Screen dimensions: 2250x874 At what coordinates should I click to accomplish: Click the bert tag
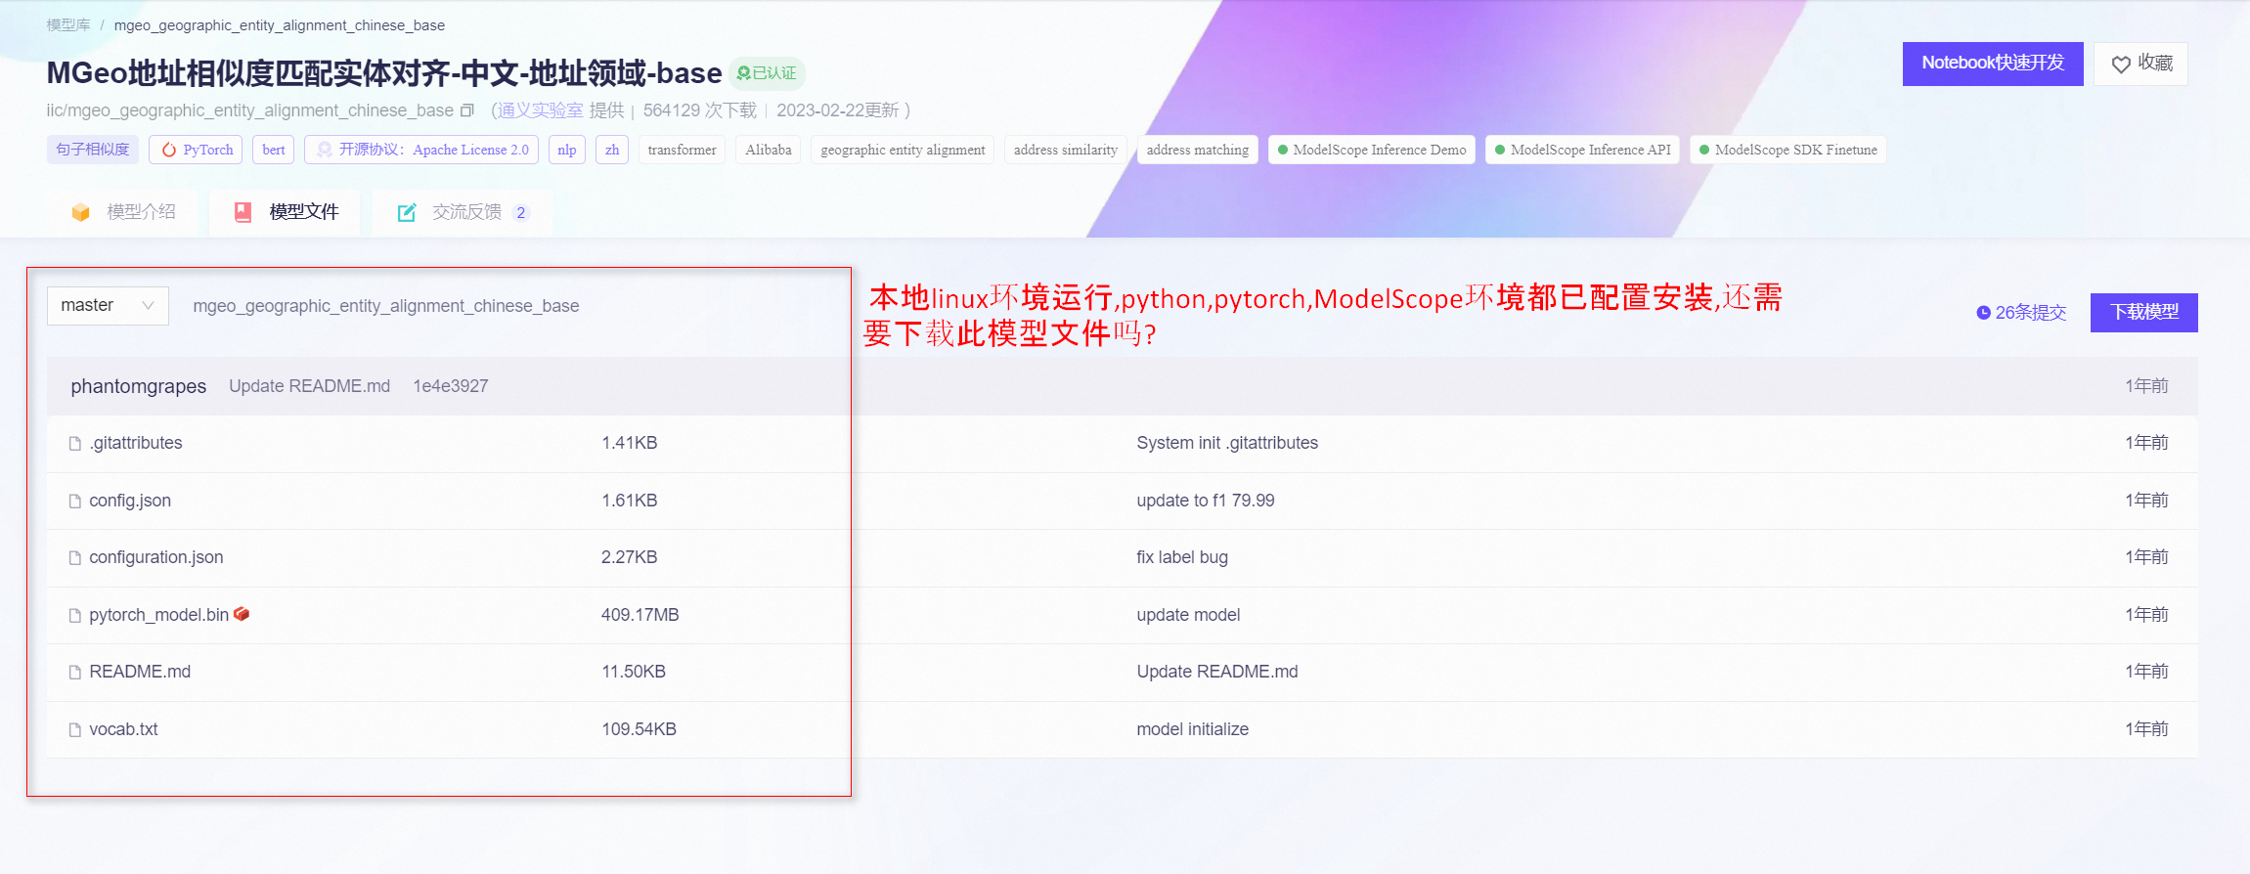pos(274,150)
